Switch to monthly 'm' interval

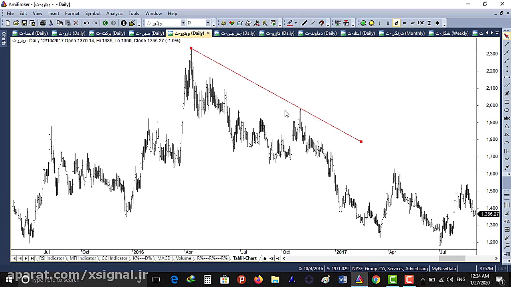[412, 23]
